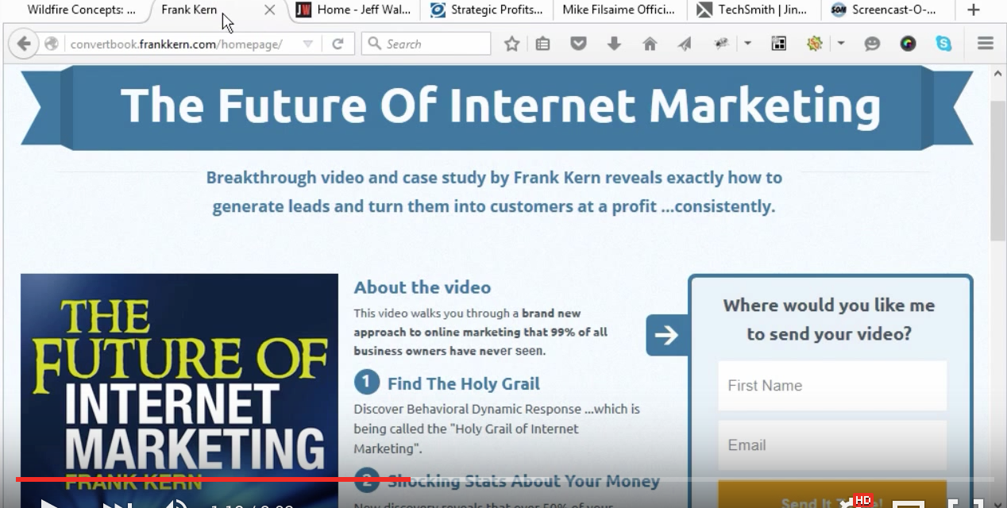Image resolution: width=1007 pixels, height=508 pixels.
Task: Click the smiley-face extension icon
Action: click(x=872, y=44)
